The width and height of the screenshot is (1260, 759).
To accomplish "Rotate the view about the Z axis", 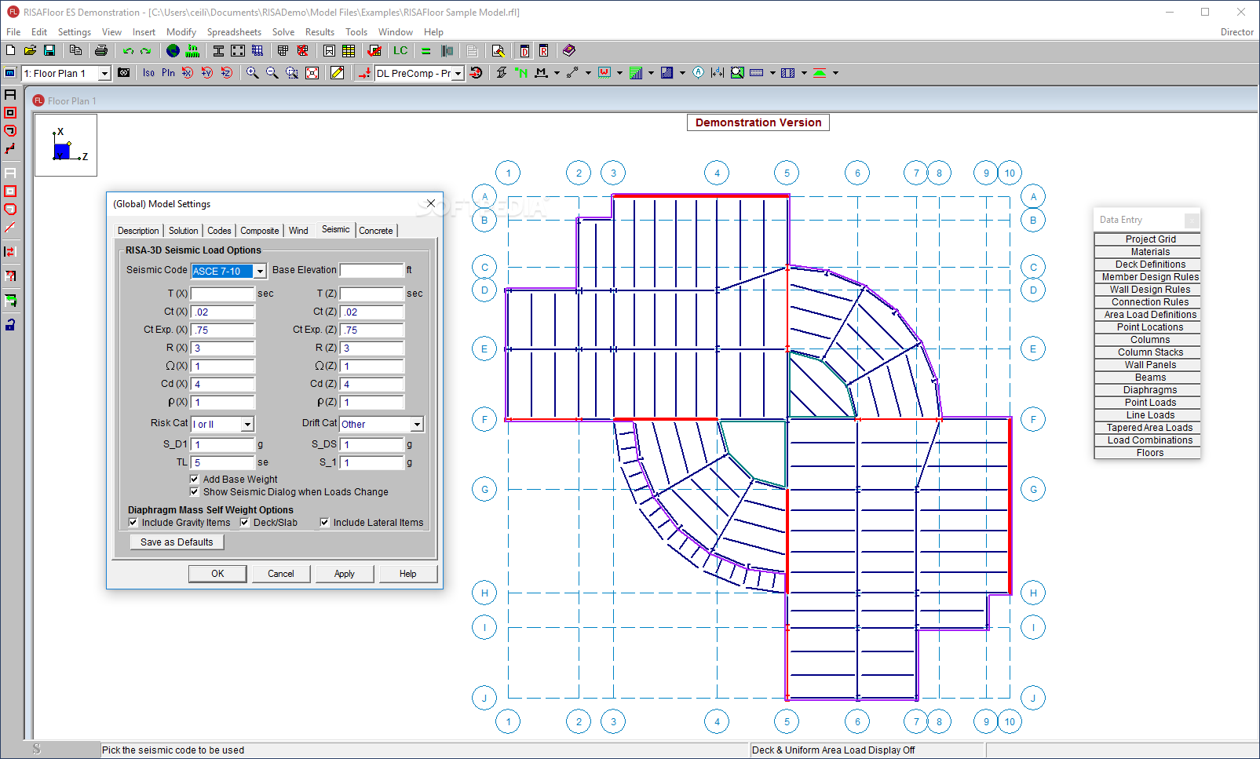I will click(227, 72).
